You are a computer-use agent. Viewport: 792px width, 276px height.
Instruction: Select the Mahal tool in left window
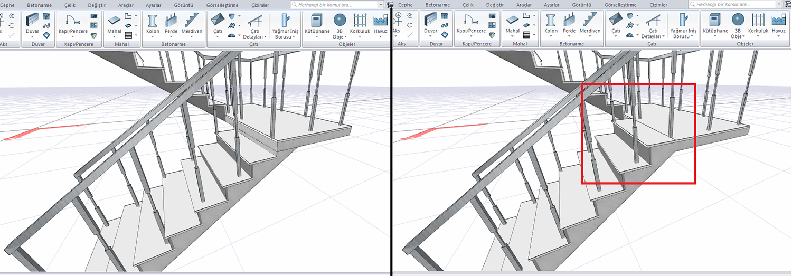(x=114, y=24)
